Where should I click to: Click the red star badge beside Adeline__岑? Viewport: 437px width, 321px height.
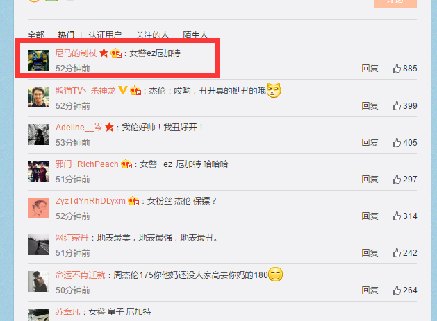click(x=109, y=128)
